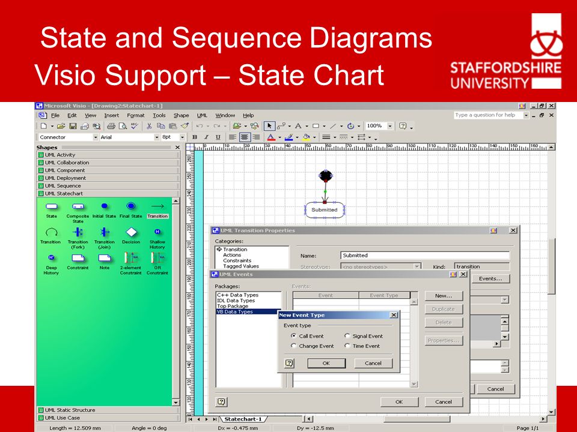This screenshot has height=432, width=577.
Task: Pick the Decision diamond shape
Action: click(131, 236)
